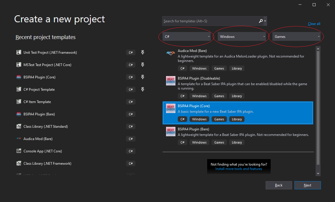Click the Games tag under BSIPA4 Plugin (Disableable)

tap(219, 96)
